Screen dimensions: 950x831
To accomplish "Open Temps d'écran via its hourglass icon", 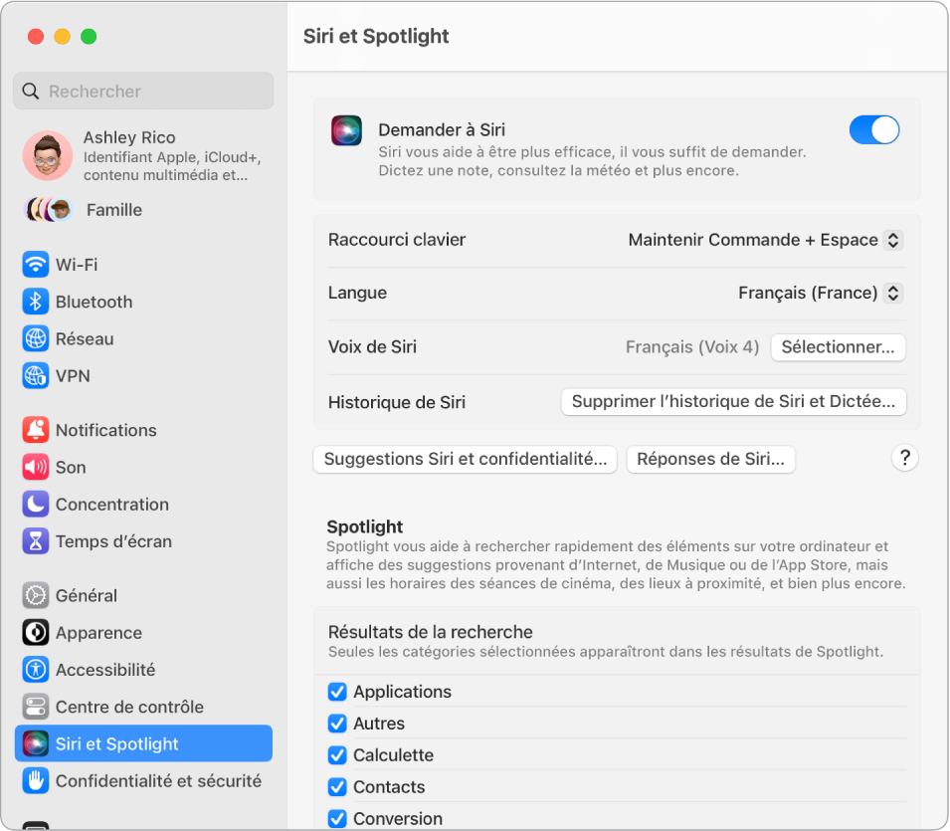I will pyautogui.click(x=35, y=541).
